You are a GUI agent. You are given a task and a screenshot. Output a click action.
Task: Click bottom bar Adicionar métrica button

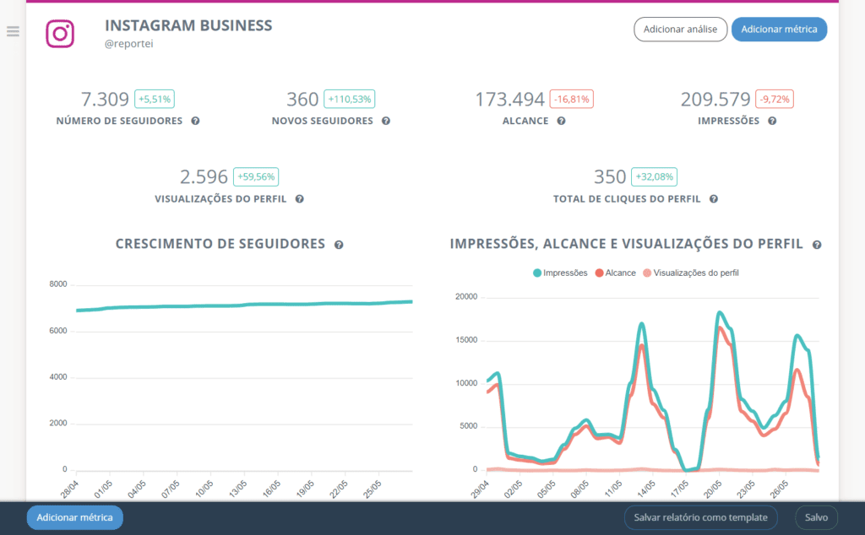pos(75,517)
